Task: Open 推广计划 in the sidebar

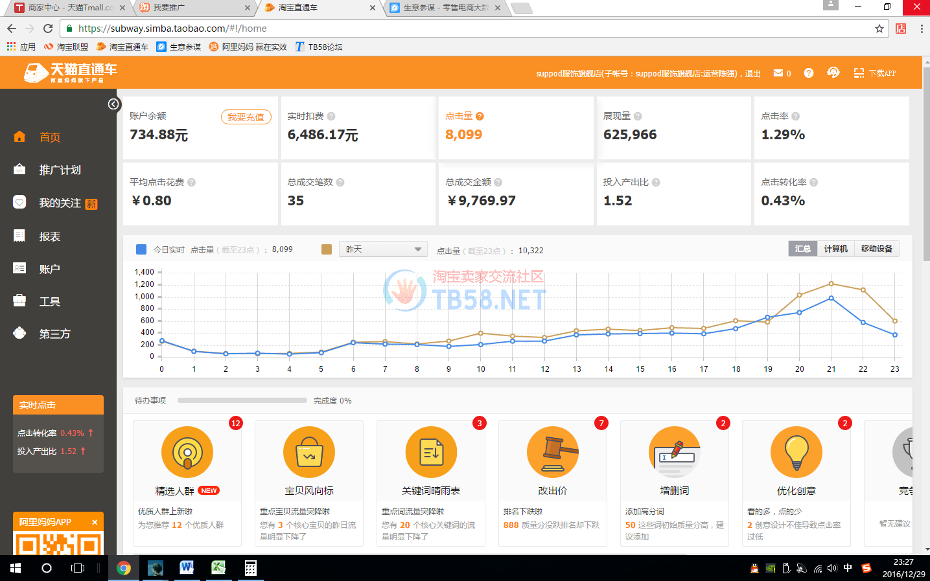Action: (x=60, y=170)
